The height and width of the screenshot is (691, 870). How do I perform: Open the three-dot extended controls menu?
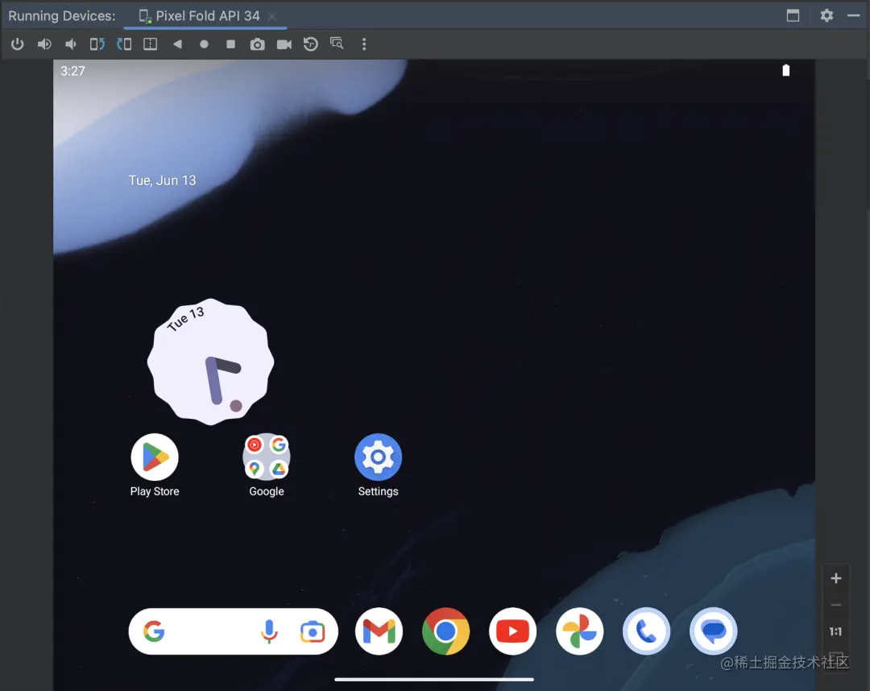pyautogui.click(x=364, y=43)
